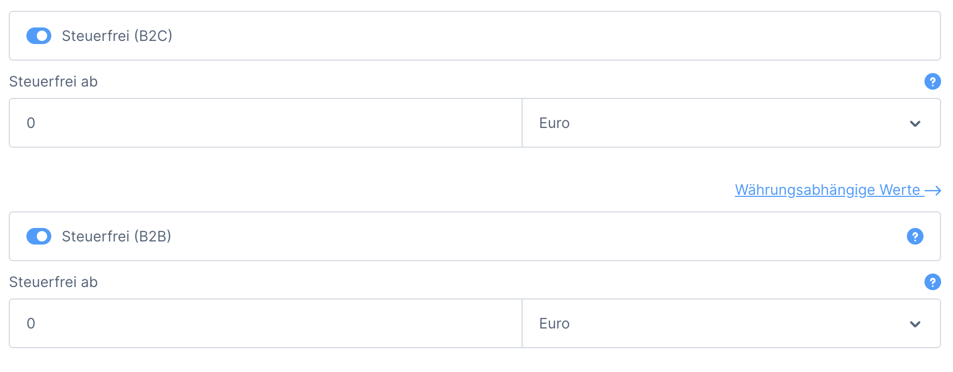Click arrow icon beside Währungsabhängige Werte

point(933,191)
